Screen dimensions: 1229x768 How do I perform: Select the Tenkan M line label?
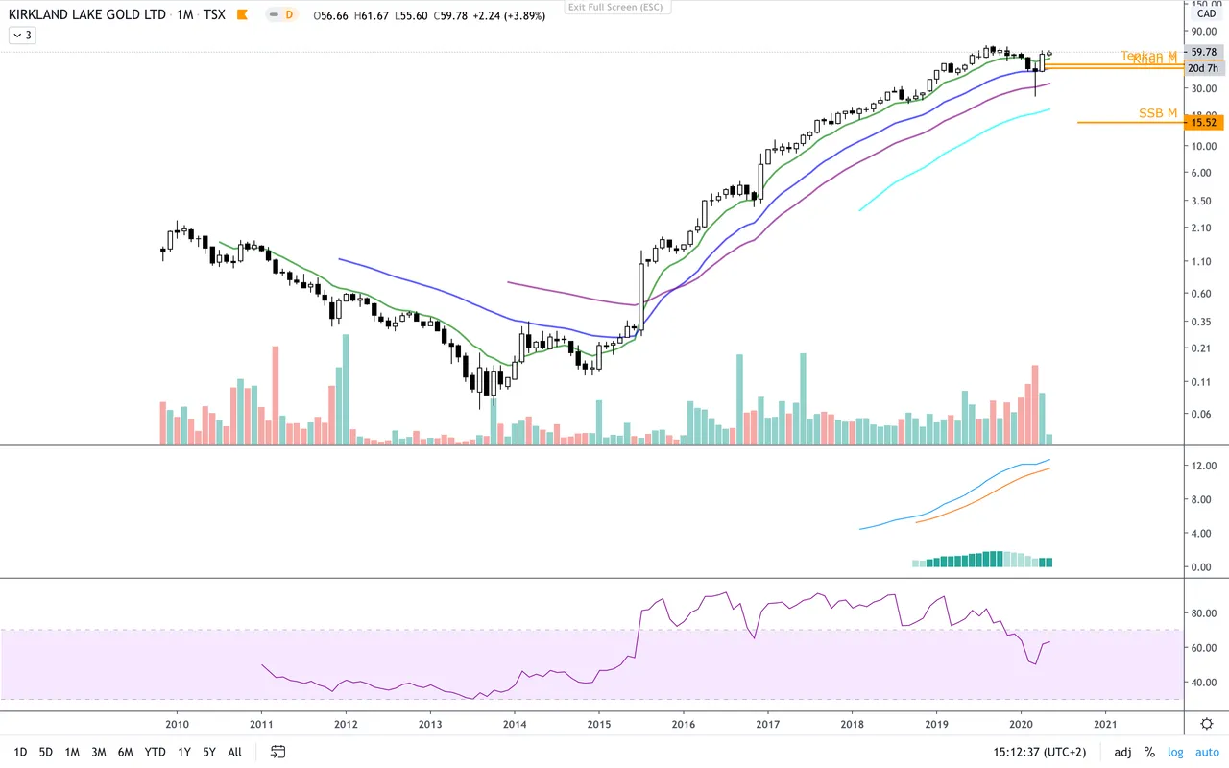[1148, 55]
